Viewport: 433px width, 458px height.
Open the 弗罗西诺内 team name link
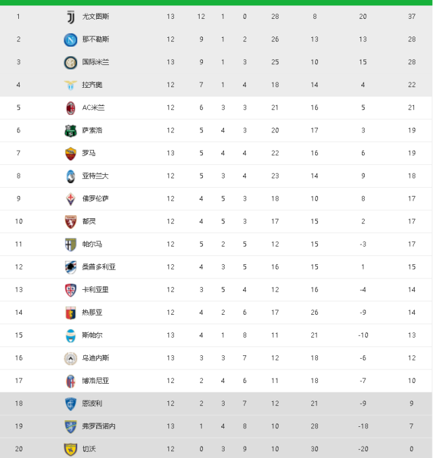tap(99, 426)
